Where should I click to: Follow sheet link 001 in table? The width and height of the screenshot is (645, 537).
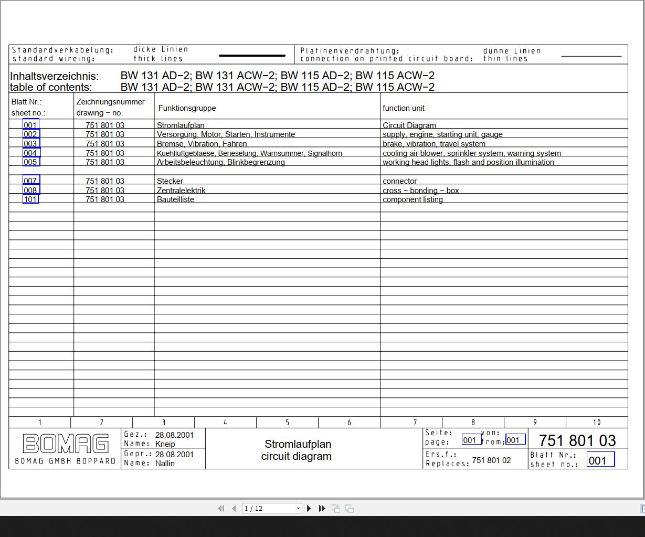click(x=31, y=125)
